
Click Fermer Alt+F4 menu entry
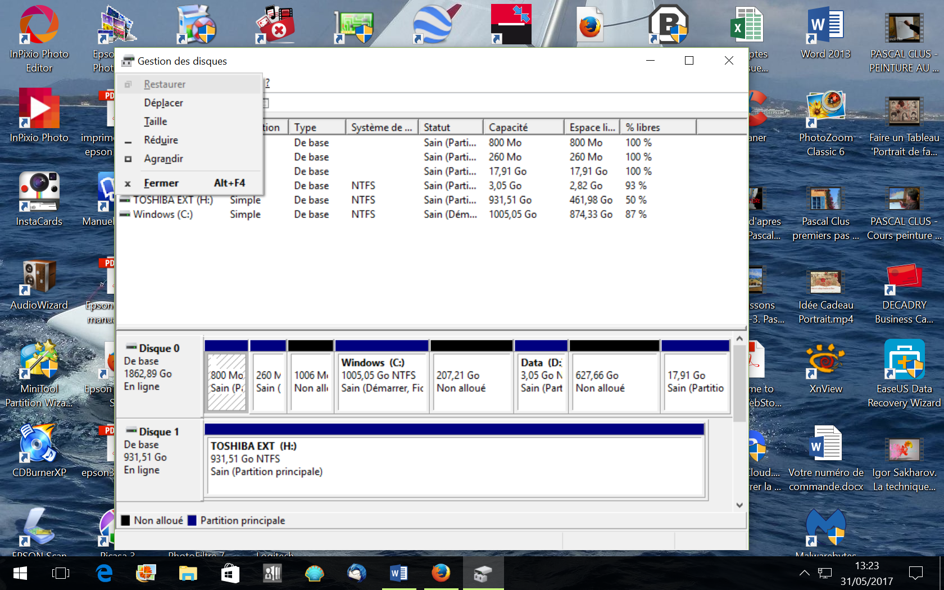pos(189,183)
